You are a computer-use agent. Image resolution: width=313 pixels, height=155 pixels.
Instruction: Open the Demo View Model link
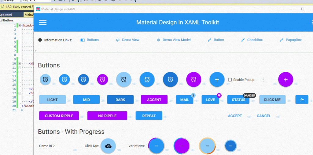pos(174,40)
